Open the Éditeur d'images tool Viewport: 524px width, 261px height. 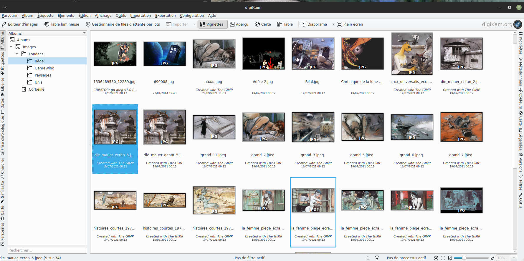(20, 24)
